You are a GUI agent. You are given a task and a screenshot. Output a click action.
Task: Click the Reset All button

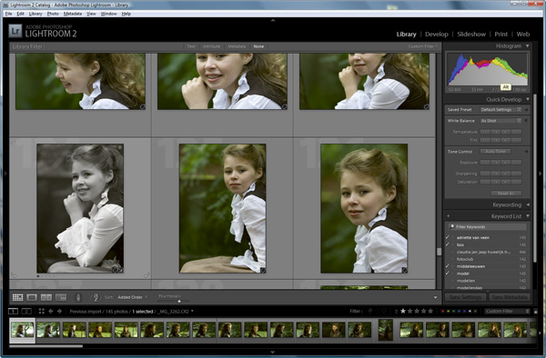tap(506, 193)
